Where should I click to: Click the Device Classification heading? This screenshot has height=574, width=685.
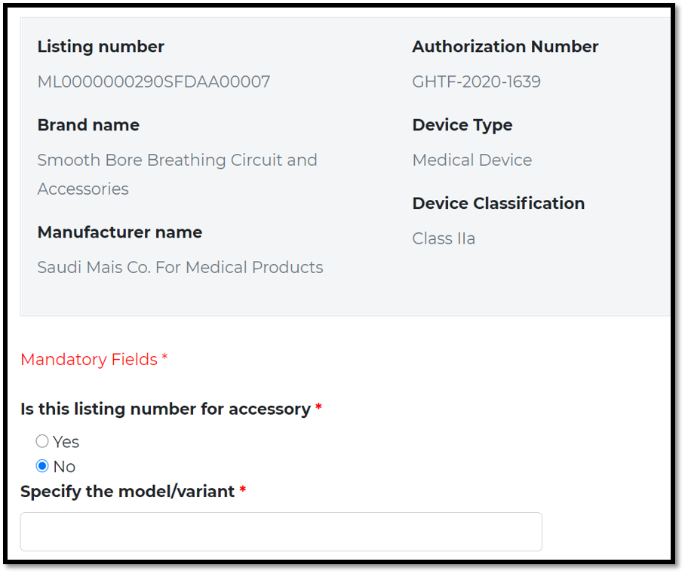tap(499, 203)
